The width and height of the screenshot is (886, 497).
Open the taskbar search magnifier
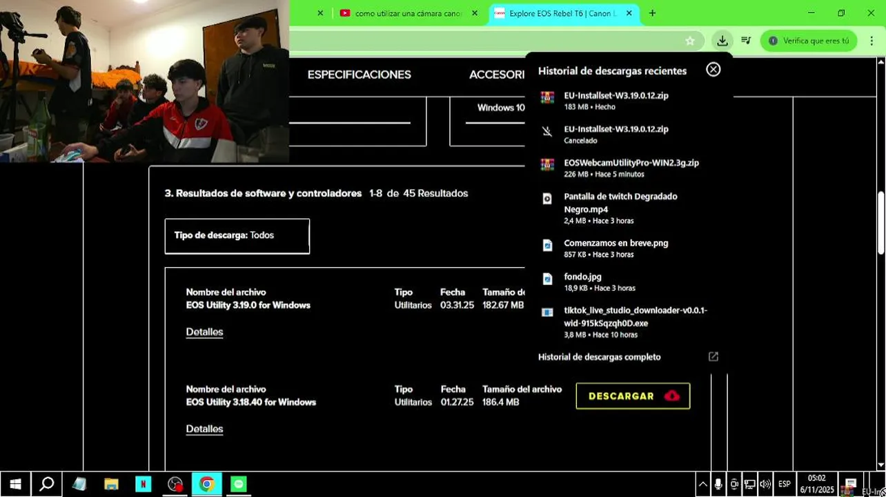[47, 484]
